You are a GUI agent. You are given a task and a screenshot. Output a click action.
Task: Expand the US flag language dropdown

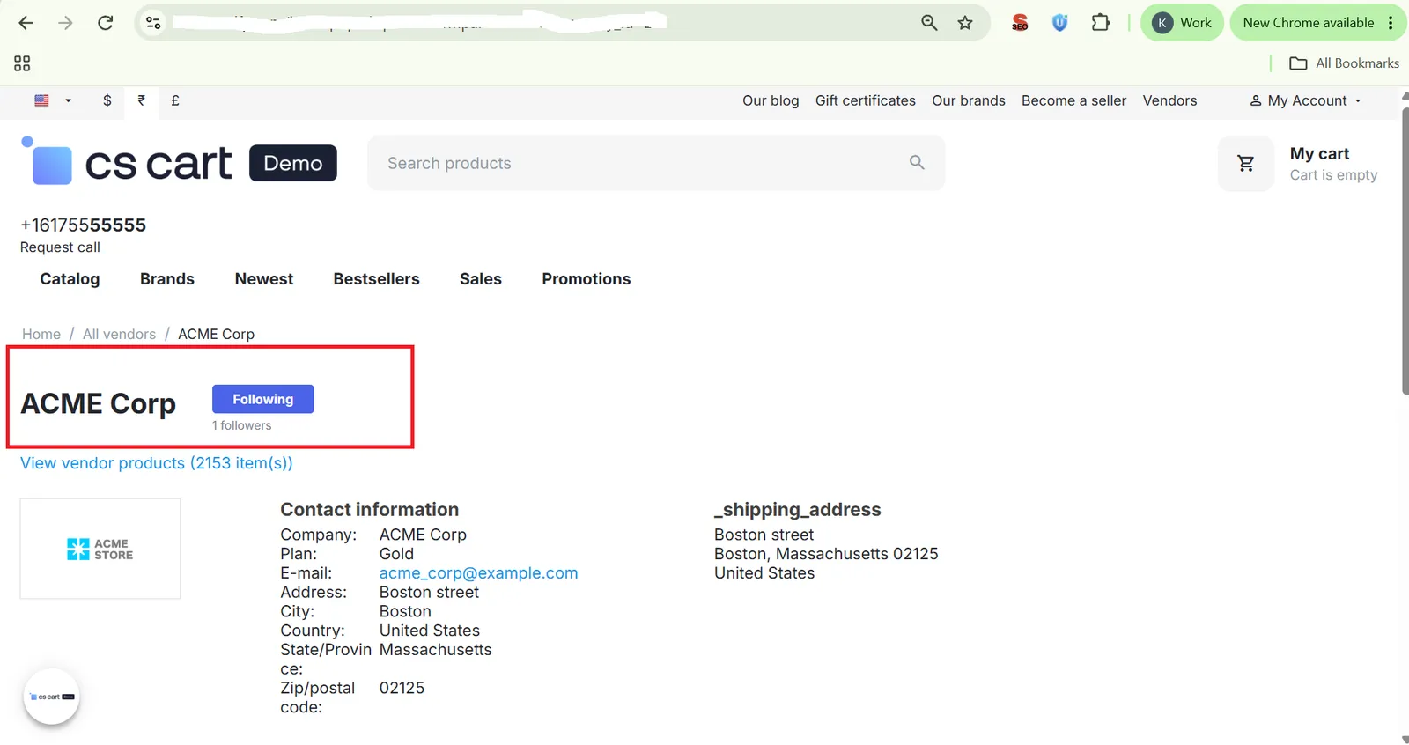pos(52,100)
